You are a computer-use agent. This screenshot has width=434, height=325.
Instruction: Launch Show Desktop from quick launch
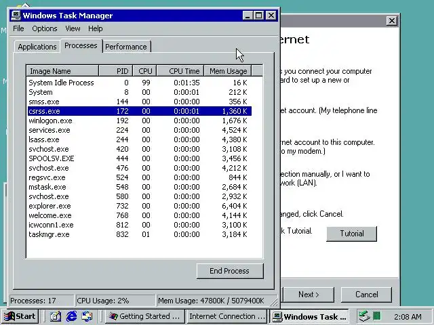coord(56,316)
